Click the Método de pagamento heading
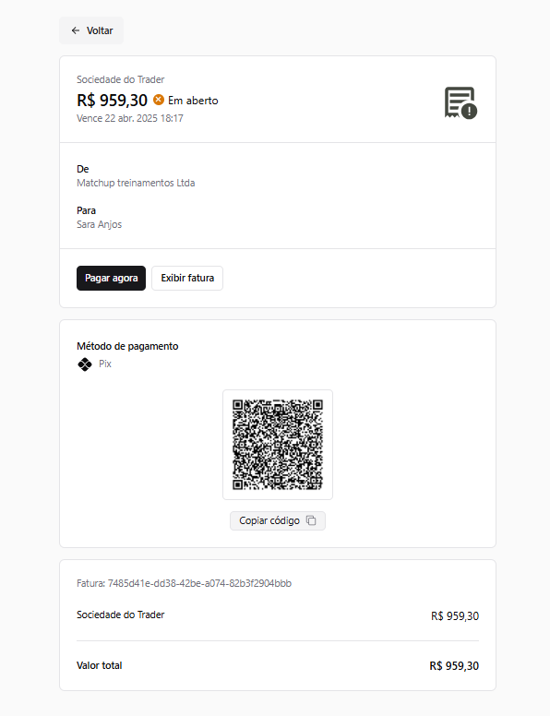This screenshot has width=550, height=716. [127, 346]
